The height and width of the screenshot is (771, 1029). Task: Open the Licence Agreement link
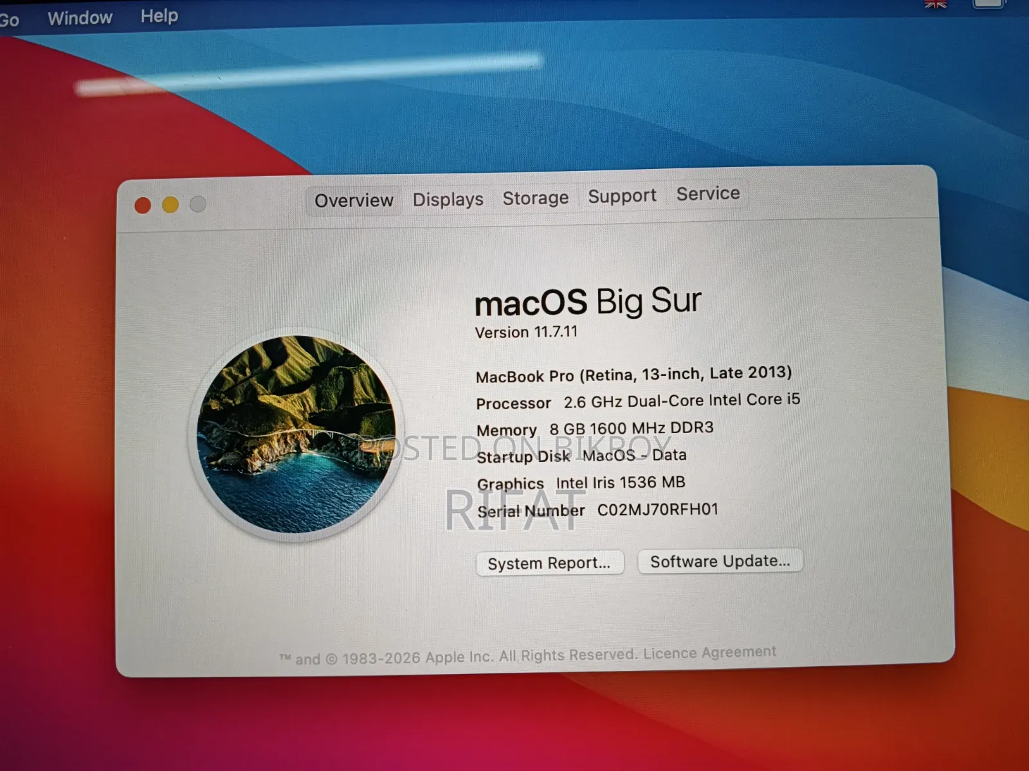709,653
